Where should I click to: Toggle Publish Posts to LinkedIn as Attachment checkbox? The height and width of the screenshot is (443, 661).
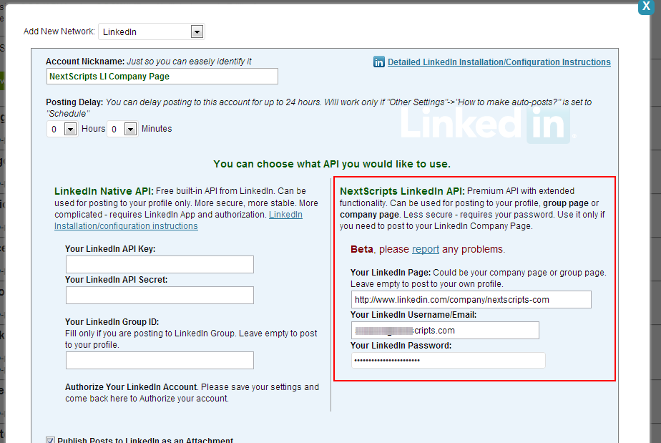50,440
